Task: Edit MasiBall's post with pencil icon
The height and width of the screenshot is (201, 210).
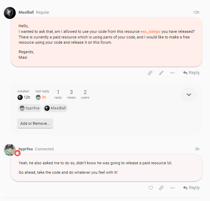Action: (161, 73)
